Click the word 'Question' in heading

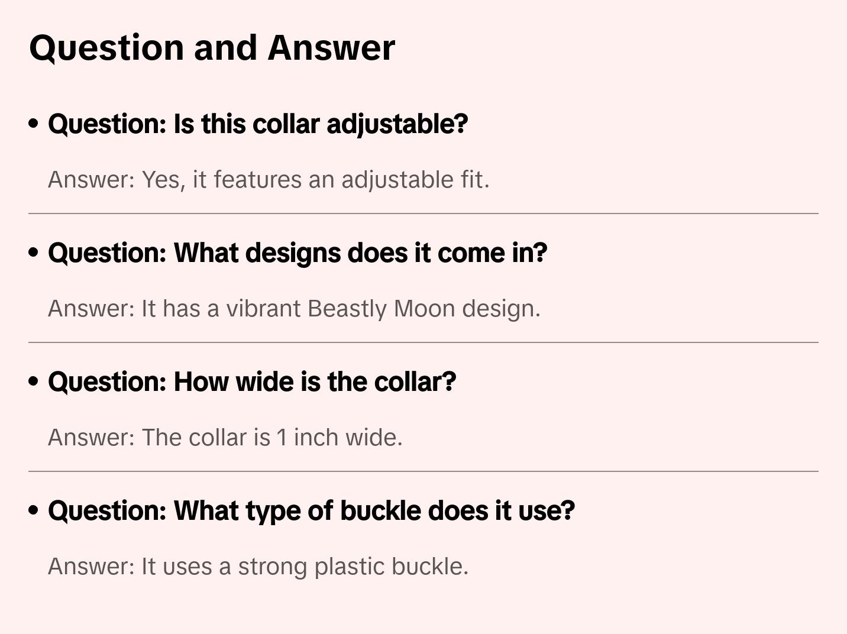pos(106,48)
